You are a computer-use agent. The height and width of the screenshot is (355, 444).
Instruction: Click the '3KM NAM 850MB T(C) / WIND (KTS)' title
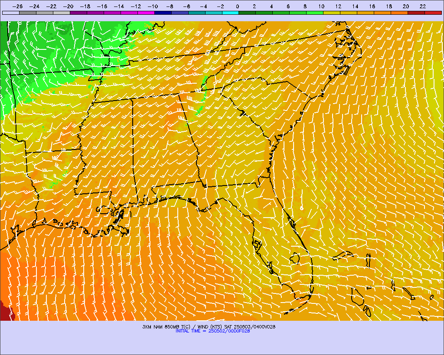point(183,327)
